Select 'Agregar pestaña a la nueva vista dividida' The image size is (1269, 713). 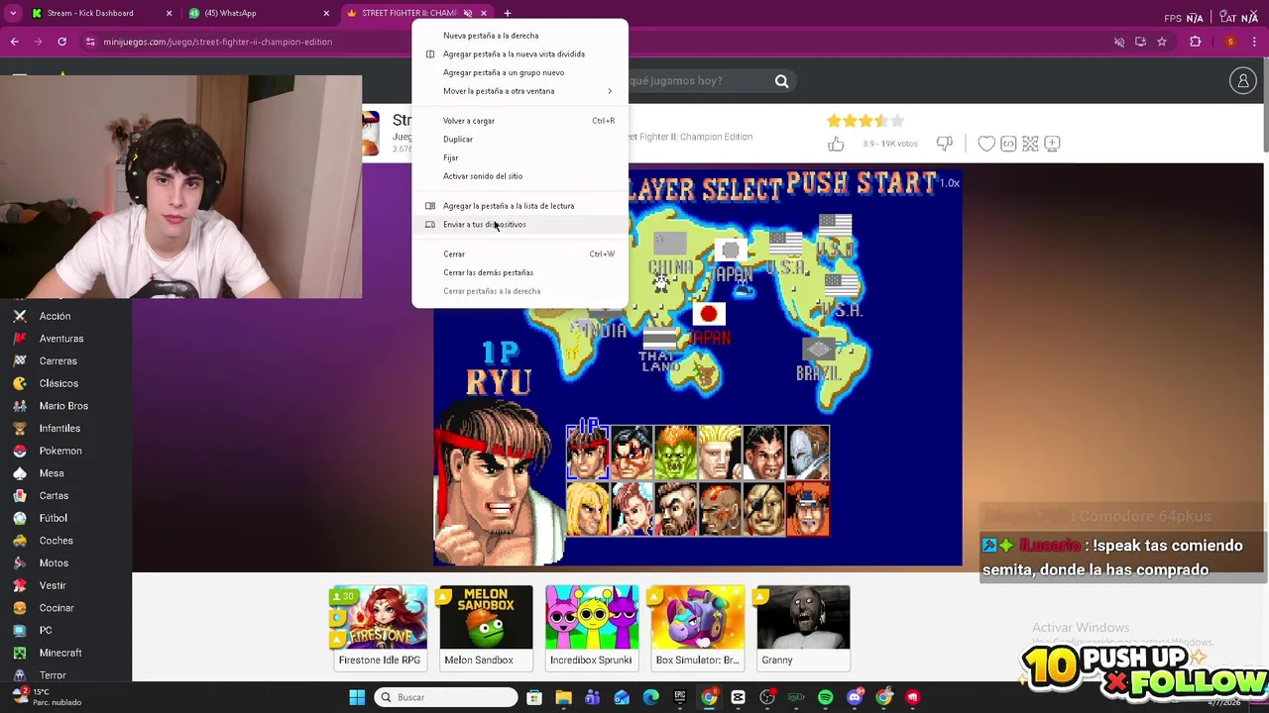click(x=519, y=54)
